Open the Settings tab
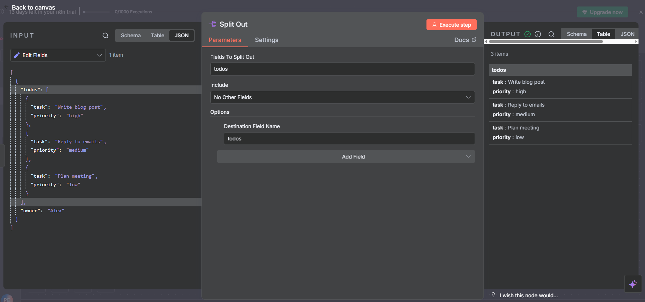This screenshot has height=302, width=645. coord(266,40)
